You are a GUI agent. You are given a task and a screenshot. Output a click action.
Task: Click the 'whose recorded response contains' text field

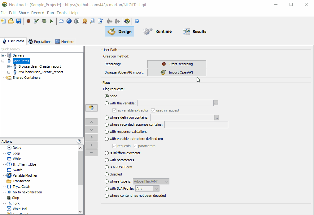[x=196, y=125]
